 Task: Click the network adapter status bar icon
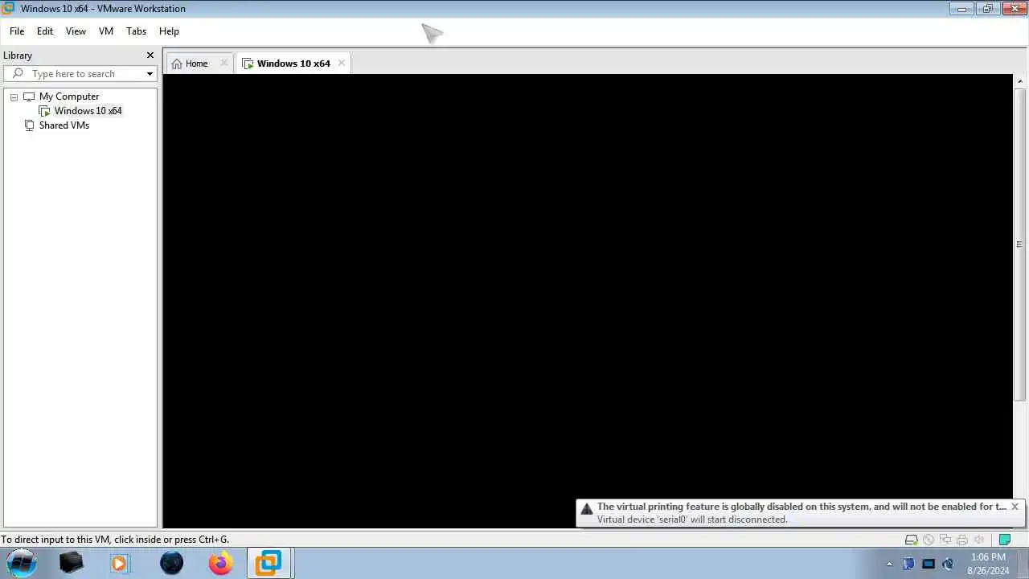point(945,540)
